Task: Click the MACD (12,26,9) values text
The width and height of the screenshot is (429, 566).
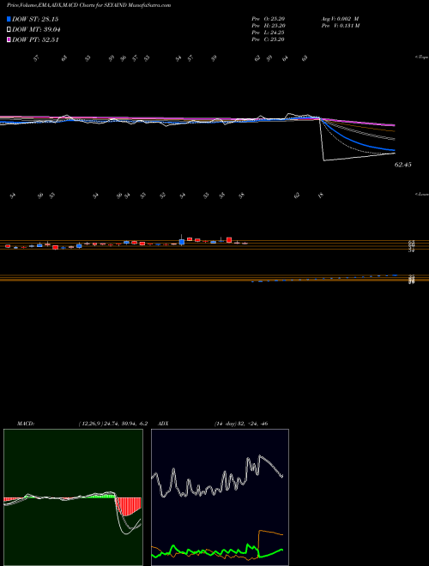Action: point(112,424)
